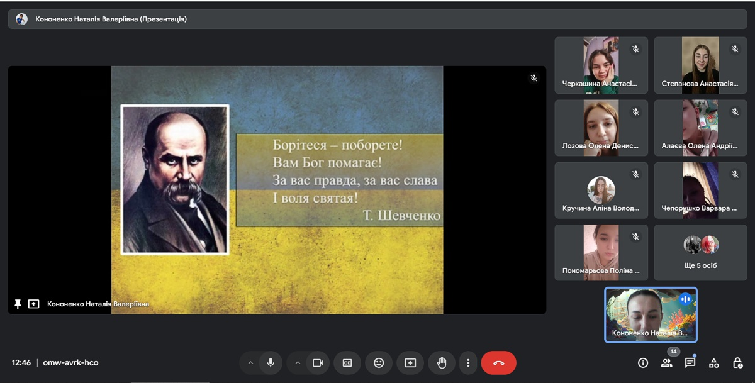Select the Лозова Олена participant tile
Screen dimensions: 755x383
pyautogui.click(x=601, y=128)
